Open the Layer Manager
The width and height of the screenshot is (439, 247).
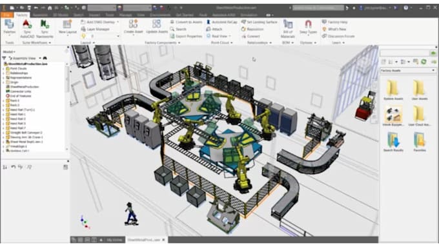[95, 29]
